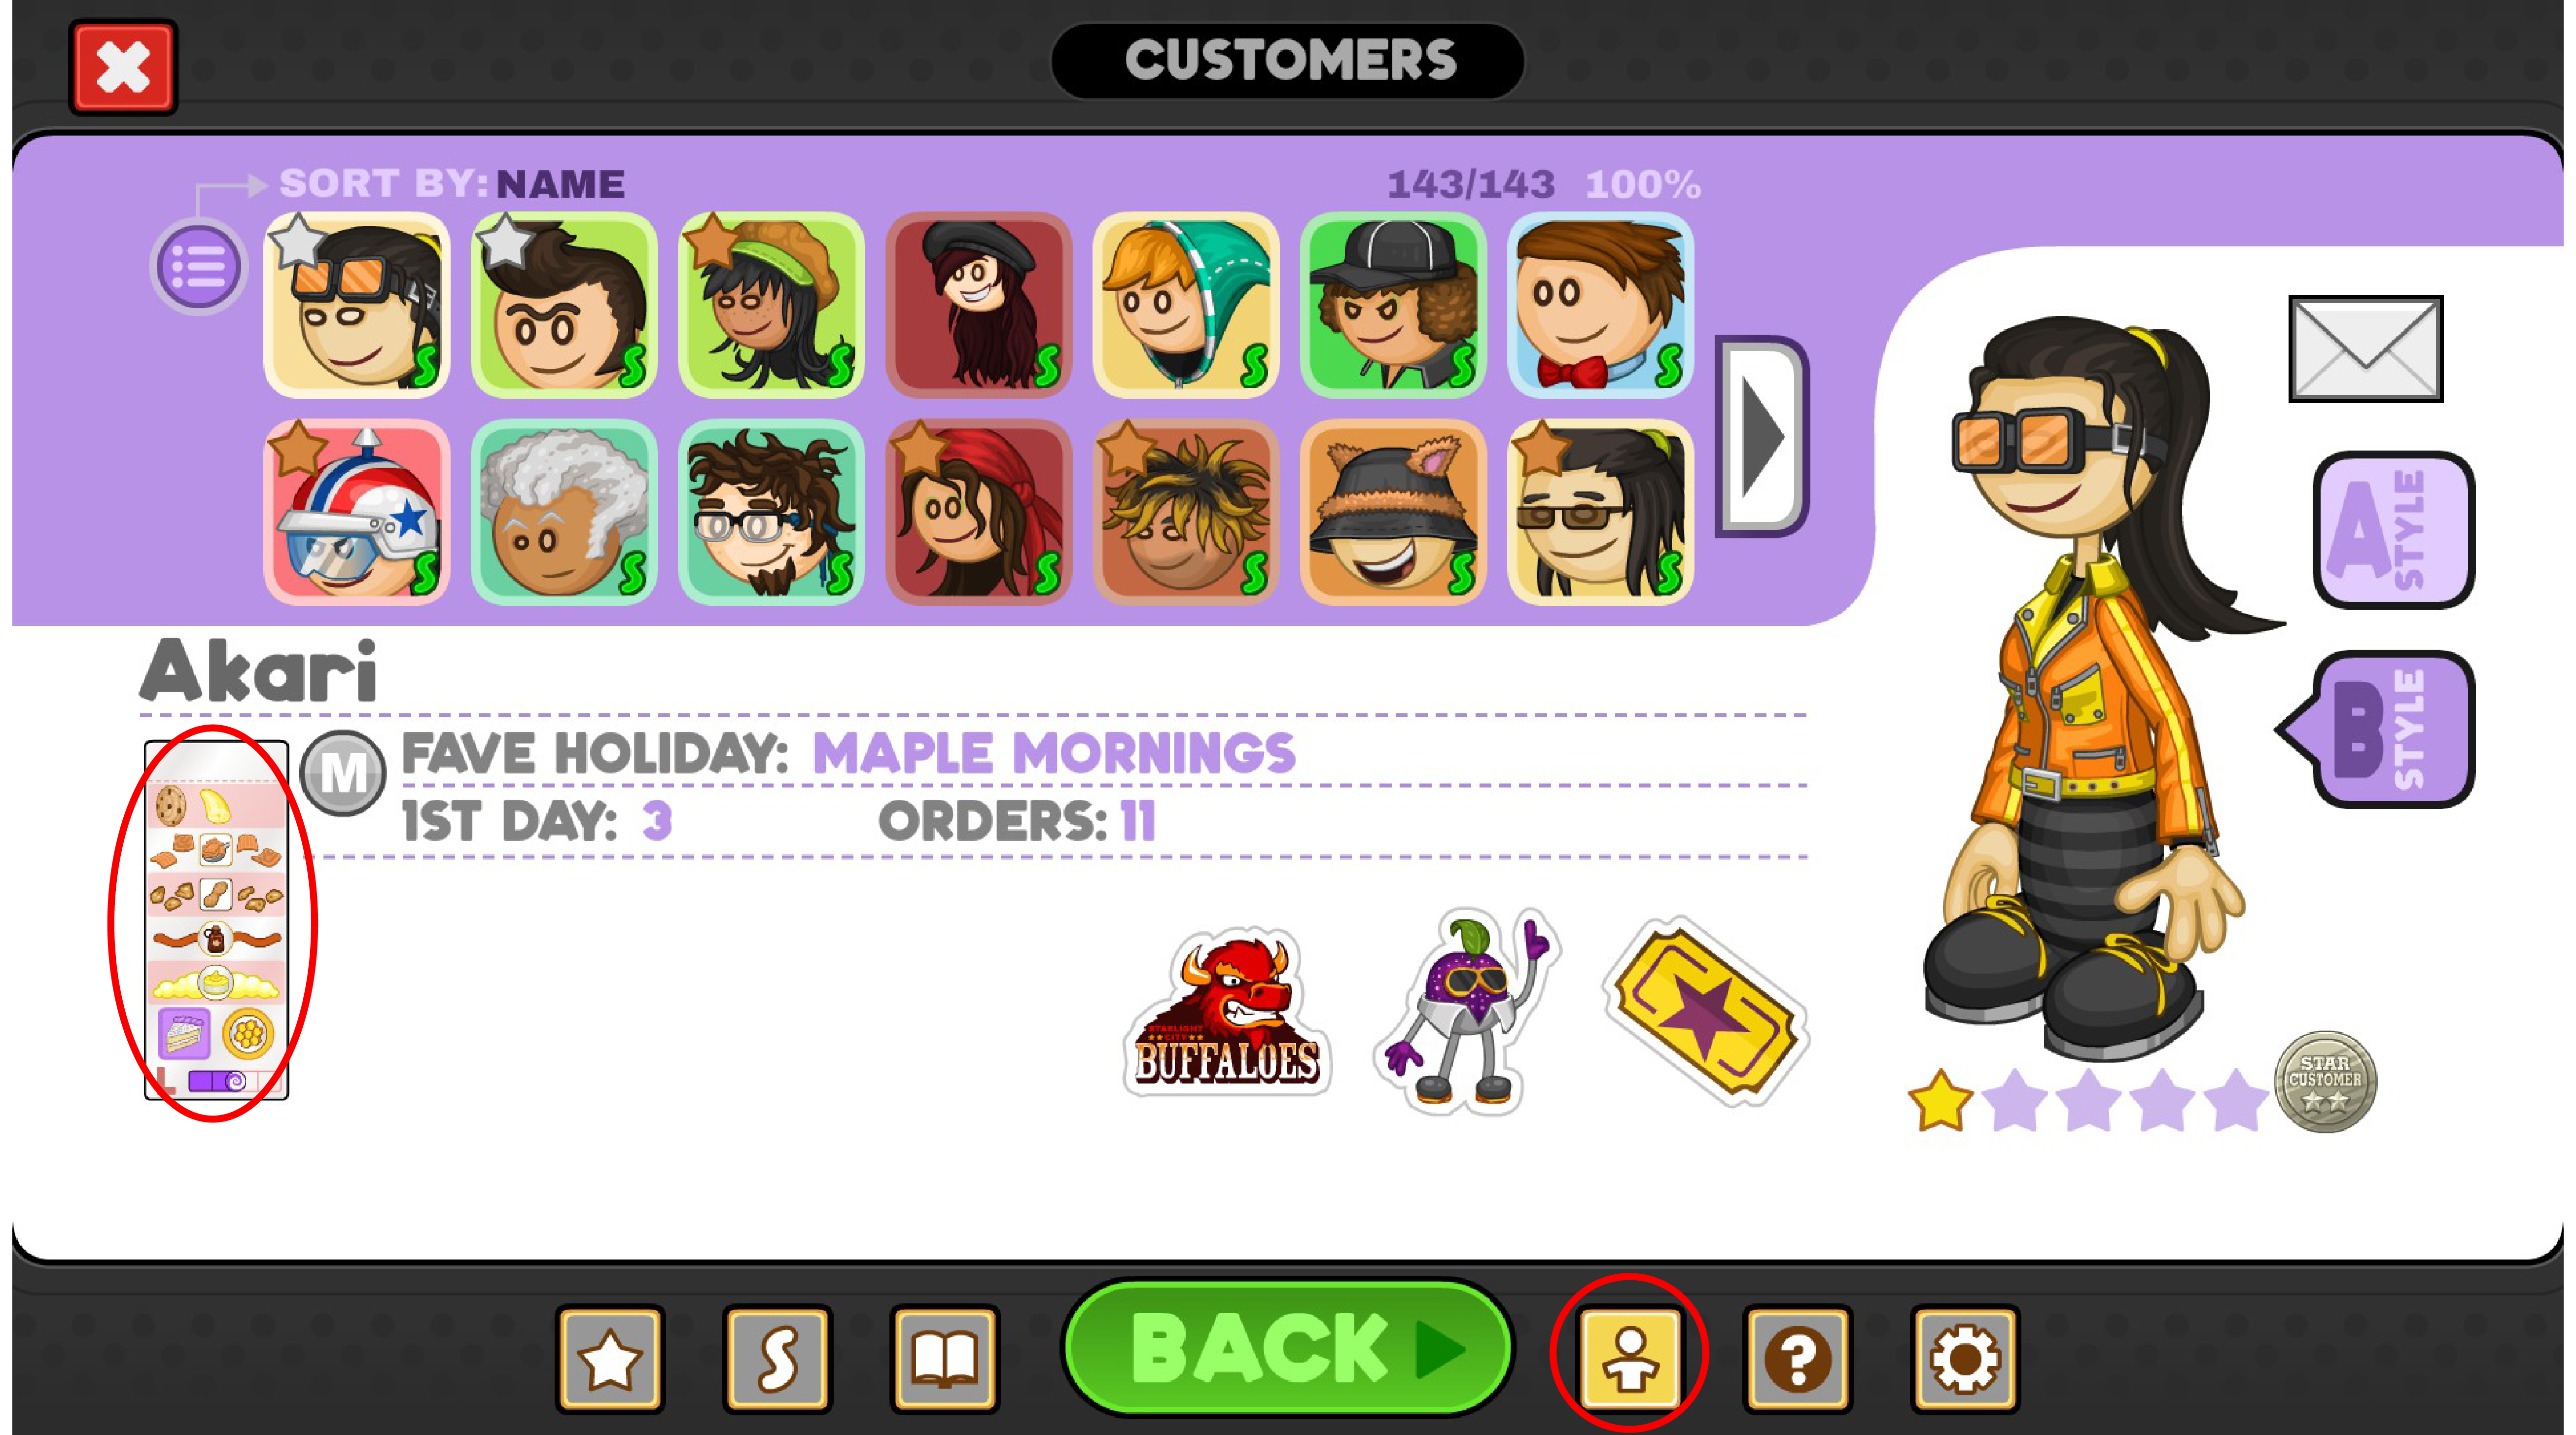The image size is (2576, 1435).
Task: Switch to Style A outfit
Action: tap(2394, 530)
